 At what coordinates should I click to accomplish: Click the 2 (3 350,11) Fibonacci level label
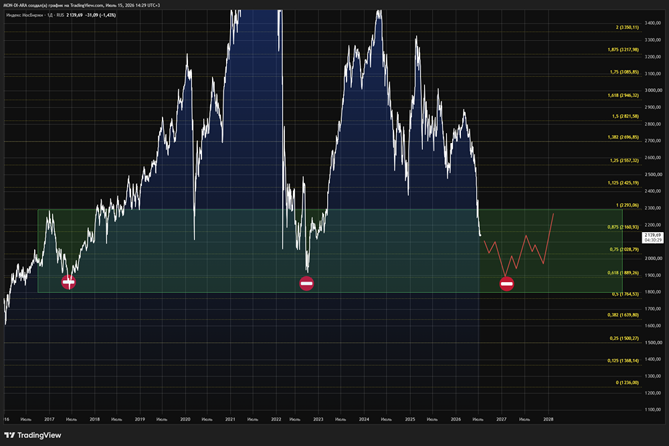pos(628,27)
